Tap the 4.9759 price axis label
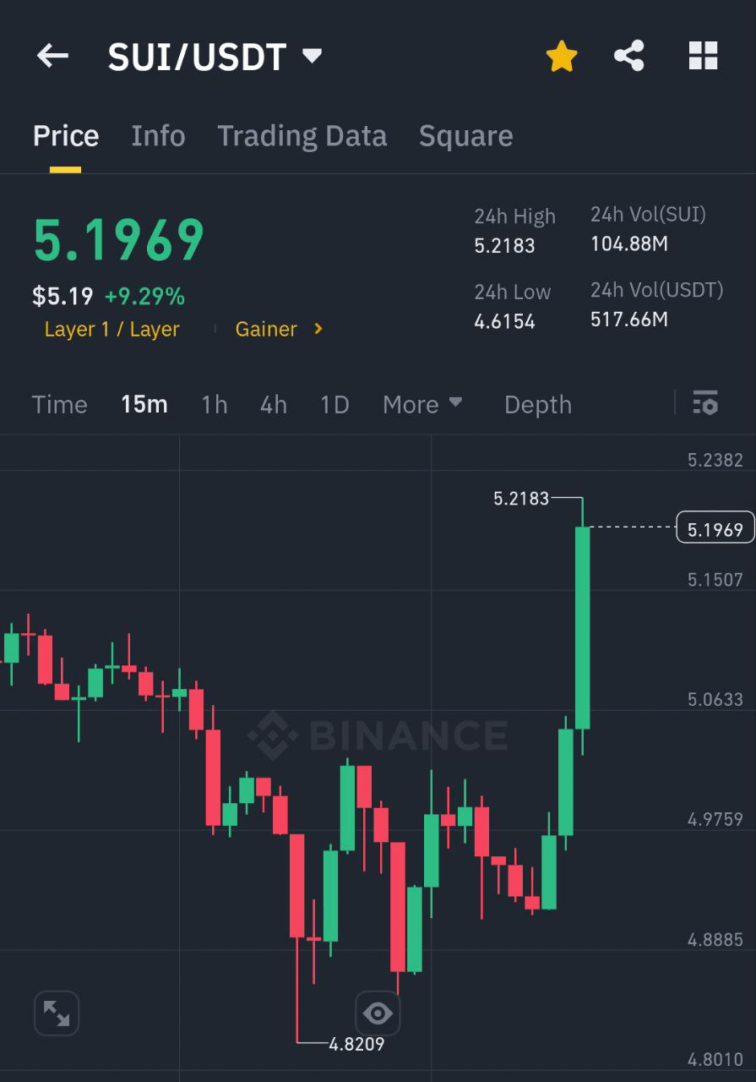 (715, 819)
